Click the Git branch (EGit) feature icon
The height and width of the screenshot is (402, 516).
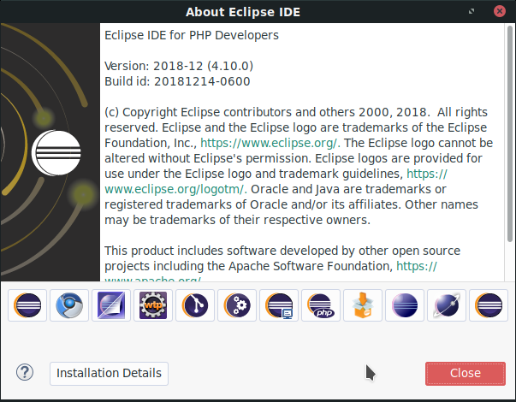[x=195, y=305]
